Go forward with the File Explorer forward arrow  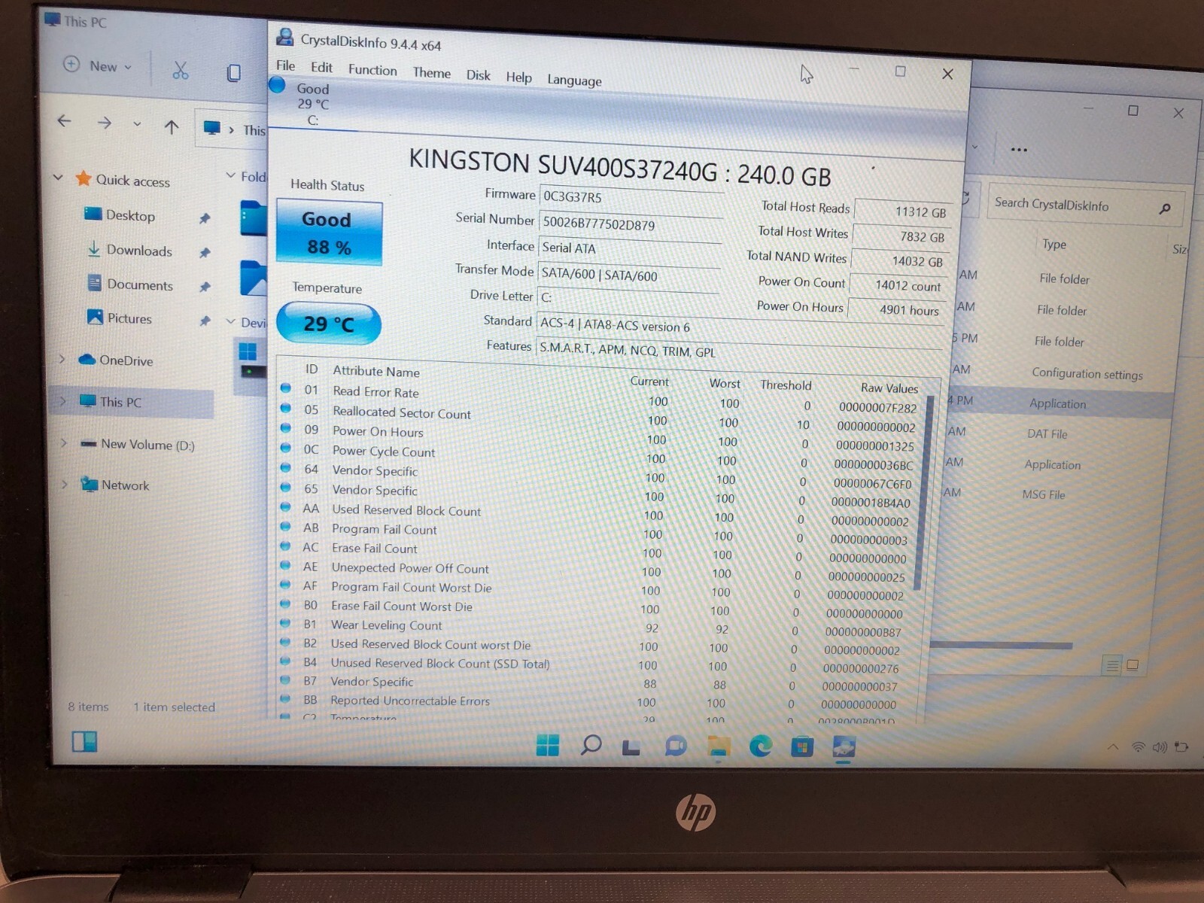tap(105, 123)
